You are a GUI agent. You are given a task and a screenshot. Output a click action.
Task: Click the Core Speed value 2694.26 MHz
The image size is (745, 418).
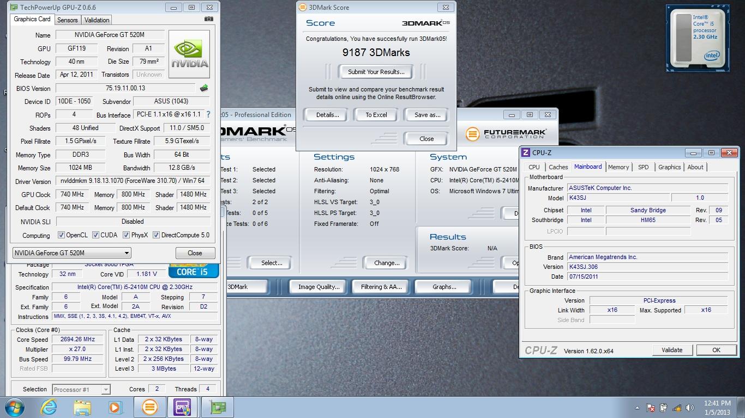click(x=78, y=339)
